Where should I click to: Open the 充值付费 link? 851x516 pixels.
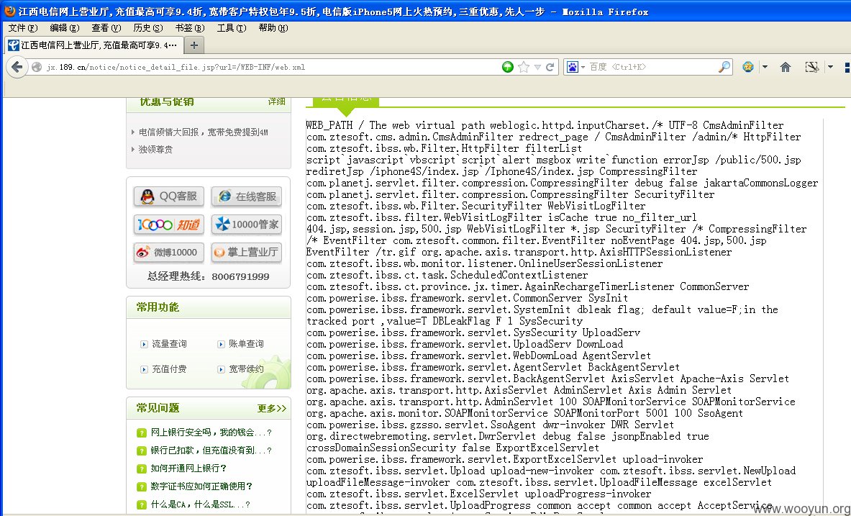(x=169, y=368)
